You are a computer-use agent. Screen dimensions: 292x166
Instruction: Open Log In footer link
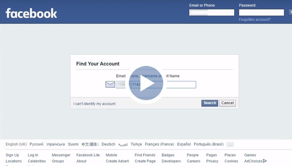(33, 155)
